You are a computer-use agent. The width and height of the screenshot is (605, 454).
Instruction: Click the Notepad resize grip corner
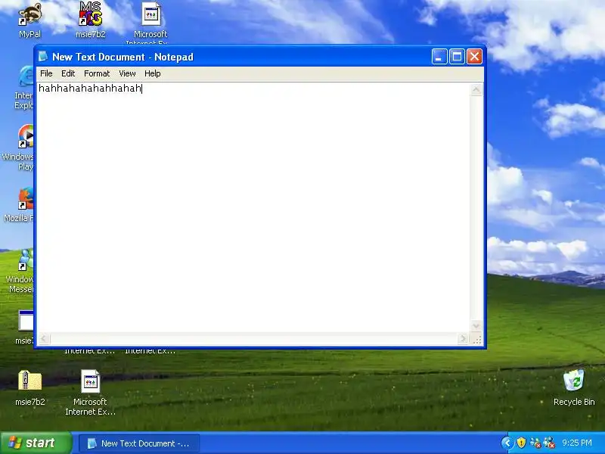pyautogui.click(x=477, y=339)
